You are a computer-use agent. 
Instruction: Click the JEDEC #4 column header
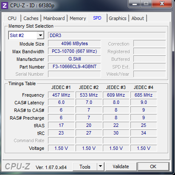(144, 87)
